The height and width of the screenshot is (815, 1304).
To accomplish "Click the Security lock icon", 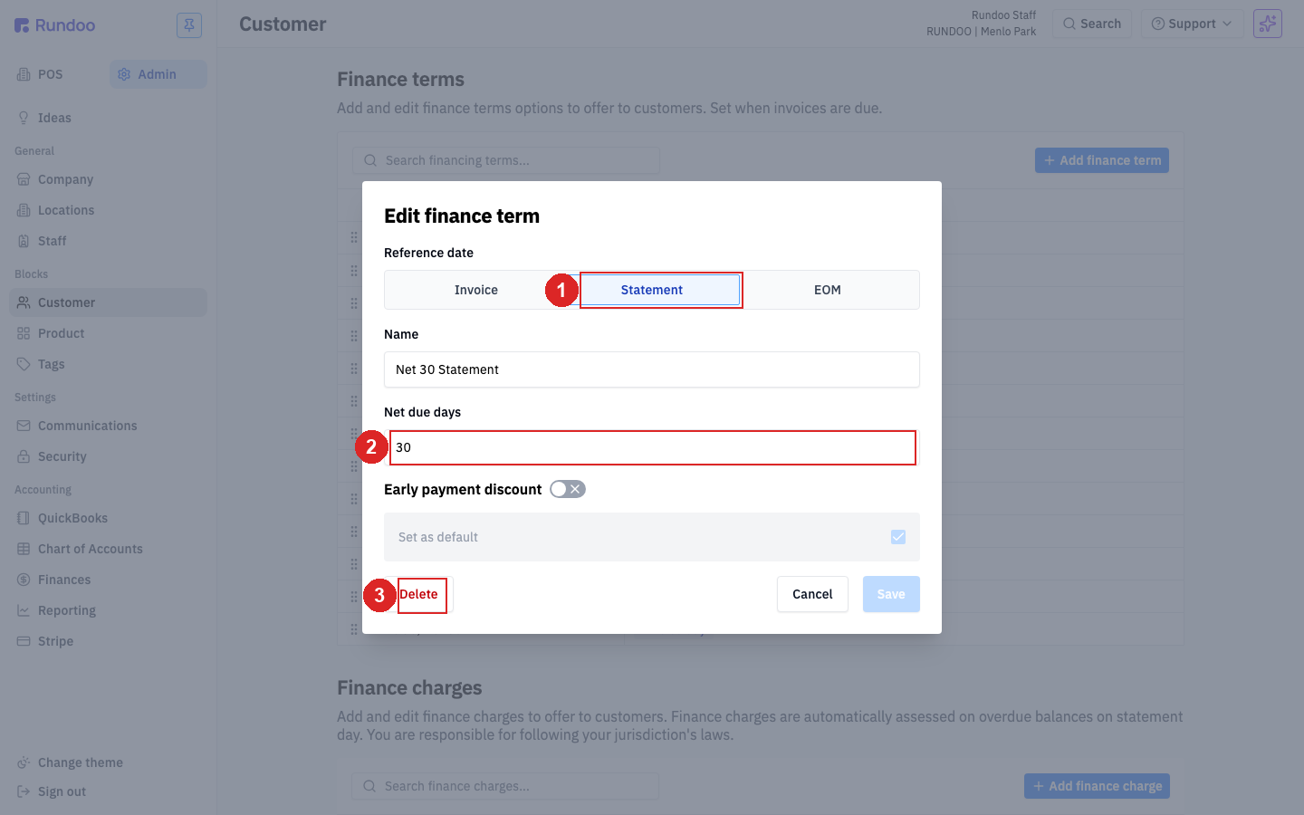I will coord(24,456).
